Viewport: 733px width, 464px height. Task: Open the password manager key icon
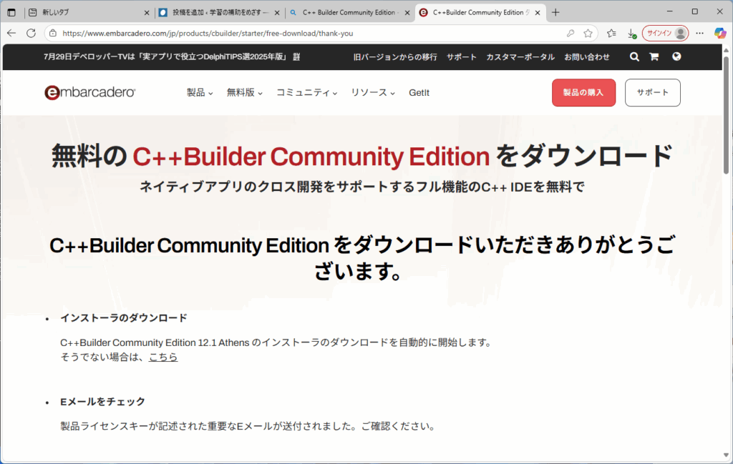point(571,33)
